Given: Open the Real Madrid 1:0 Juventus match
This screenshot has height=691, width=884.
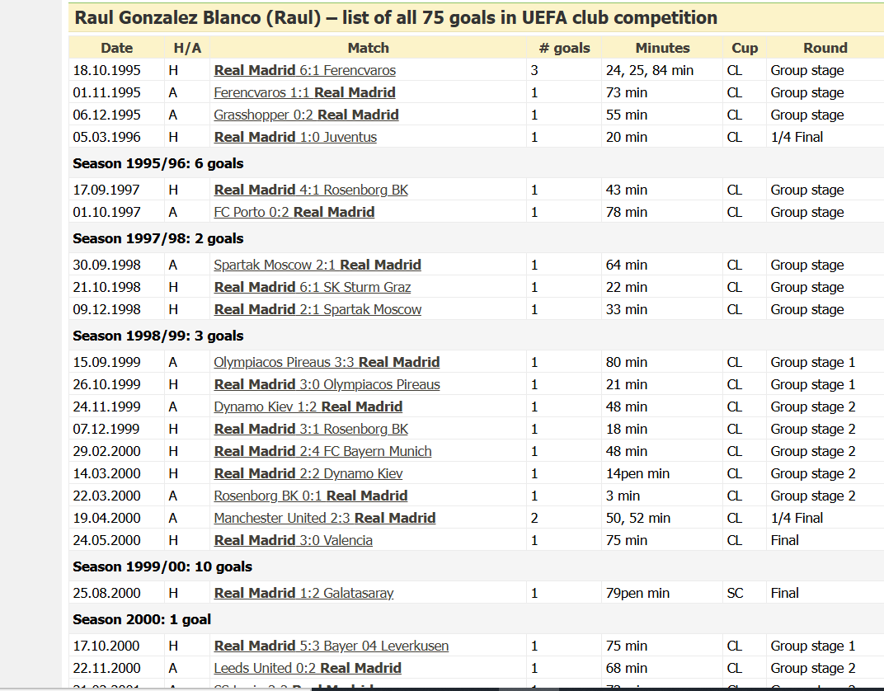Looking at the screenshot, I should pyautogui.click(x=295, y=138).
